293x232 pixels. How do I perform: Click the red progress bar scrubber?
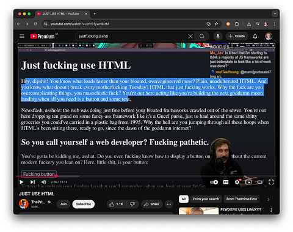(56, 176)
